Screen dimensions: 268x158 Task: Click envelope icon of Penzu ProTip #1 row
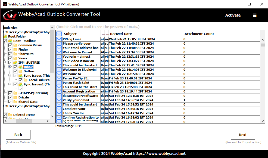pos(59,78)
